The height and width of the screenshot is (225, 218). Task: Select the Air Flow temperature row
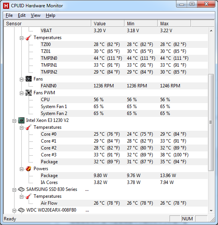(124, 203)
